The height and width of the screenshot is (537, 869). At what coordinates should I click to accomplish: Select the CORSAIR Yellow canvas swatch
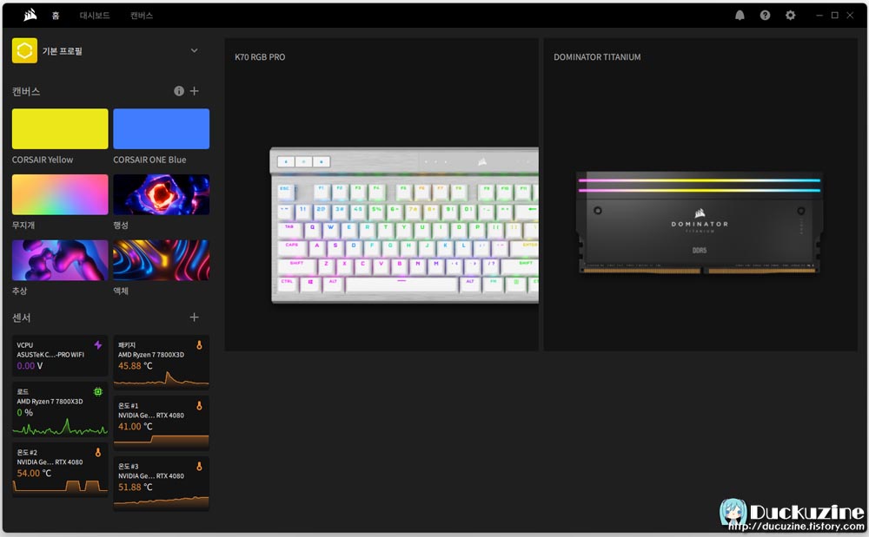click(x=60, y=129)
